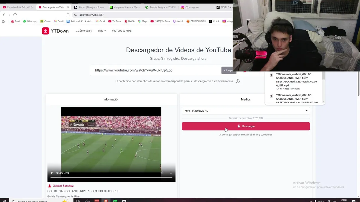Open site settings icon in the address bar
Screen dimensions: 360x202
(x=75, y=15)
